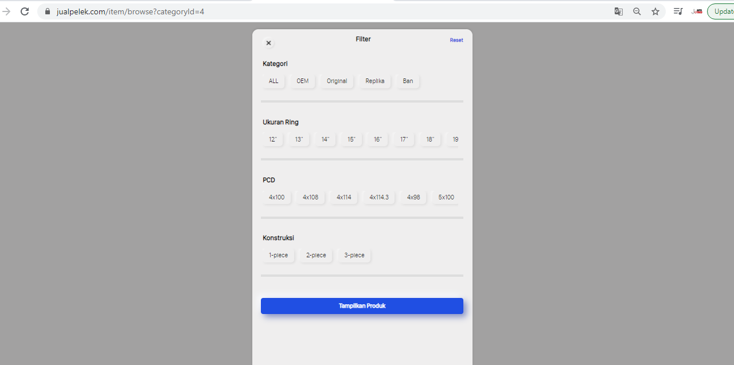Select 4x114.3 PCD filter chip

378,198
